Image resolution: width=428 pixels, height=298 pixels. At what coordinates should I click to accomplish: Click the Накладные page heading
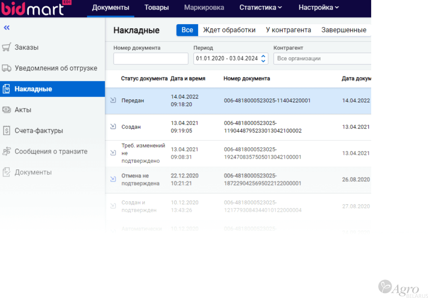136,30
